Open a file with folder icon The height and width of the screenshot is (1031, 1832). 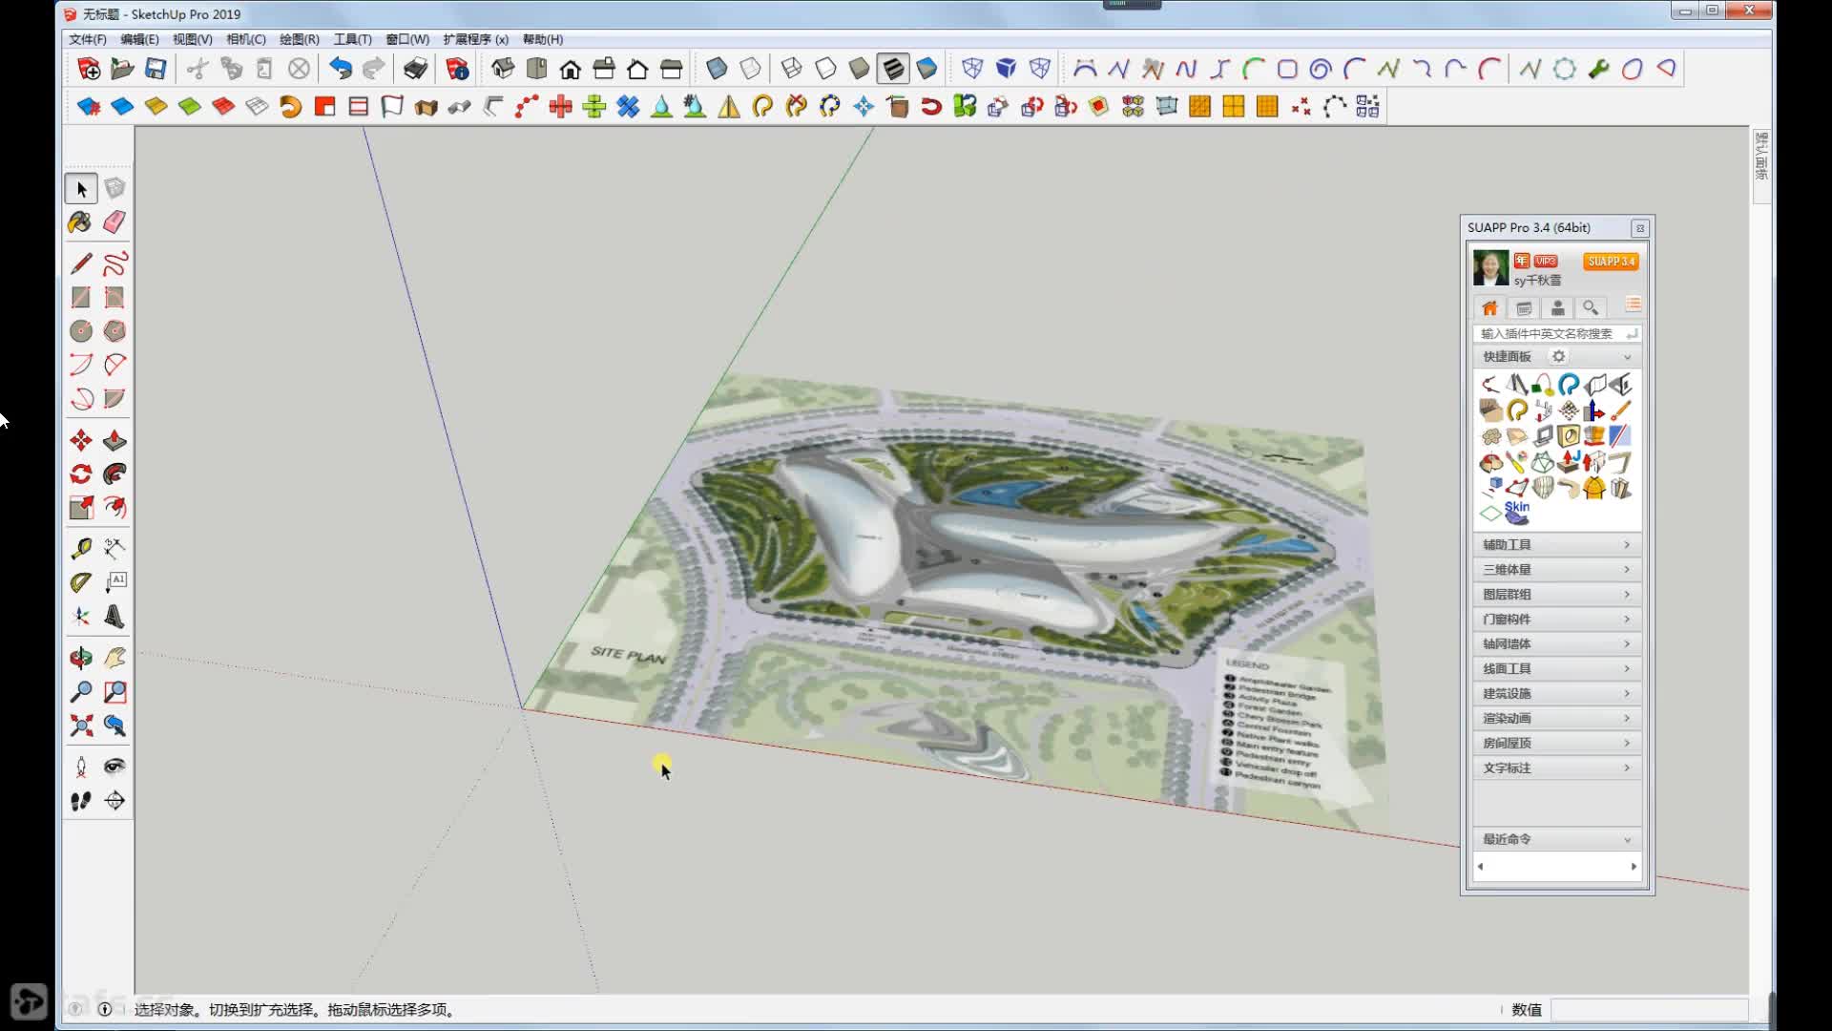pyautogui.click(x=121, y=69)
